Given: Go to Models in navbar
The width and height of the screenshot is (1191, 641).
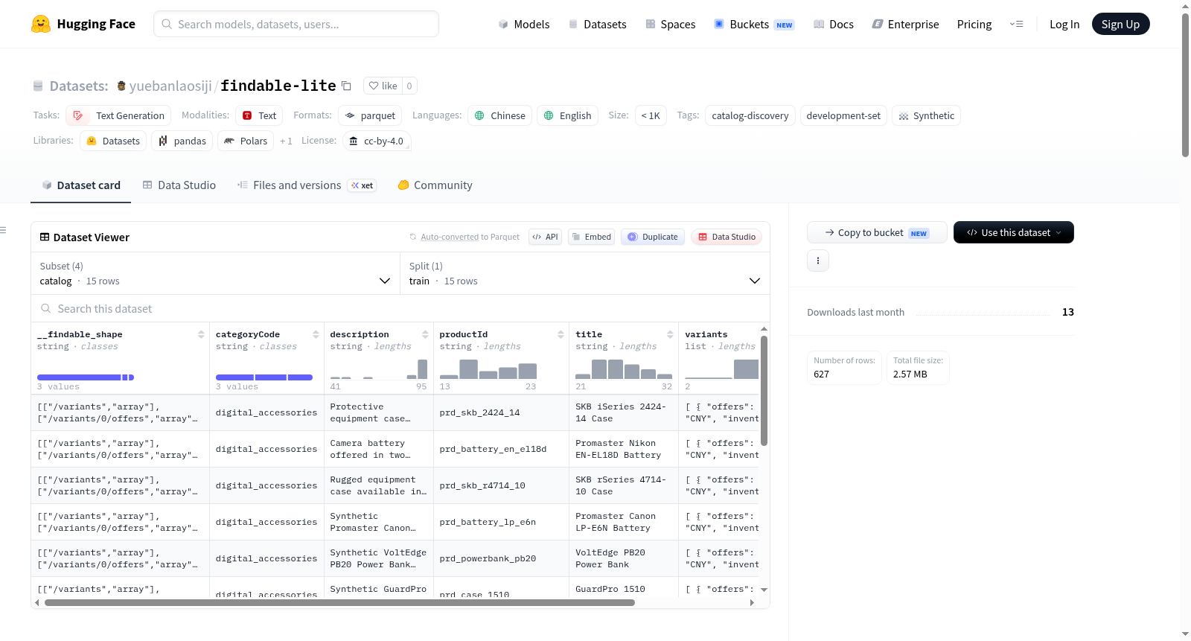Looking at the screenshot, I should pyautogui.click(x=524, y=24).
